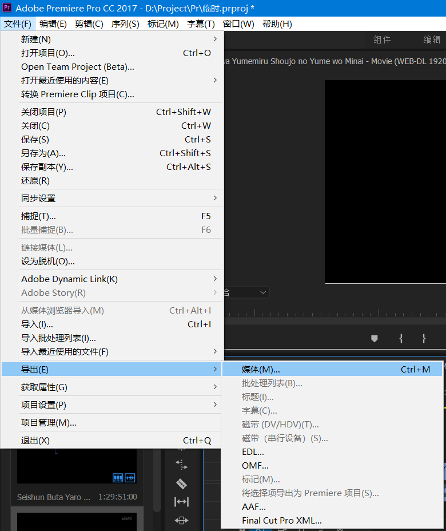Choose 保存副本(Y)... menu item
The height and width of the screenshot is (531, 446).
tap(111, 167)
